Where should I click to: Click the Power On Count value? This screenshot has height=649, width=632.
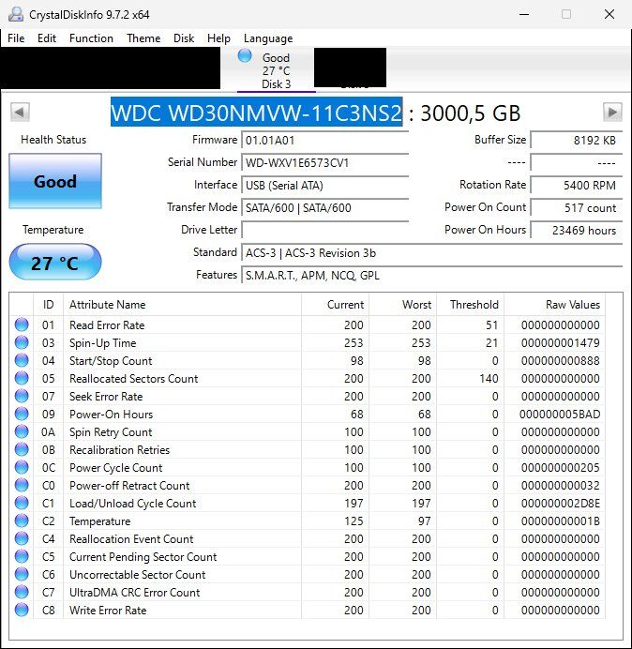pos(576,207)
